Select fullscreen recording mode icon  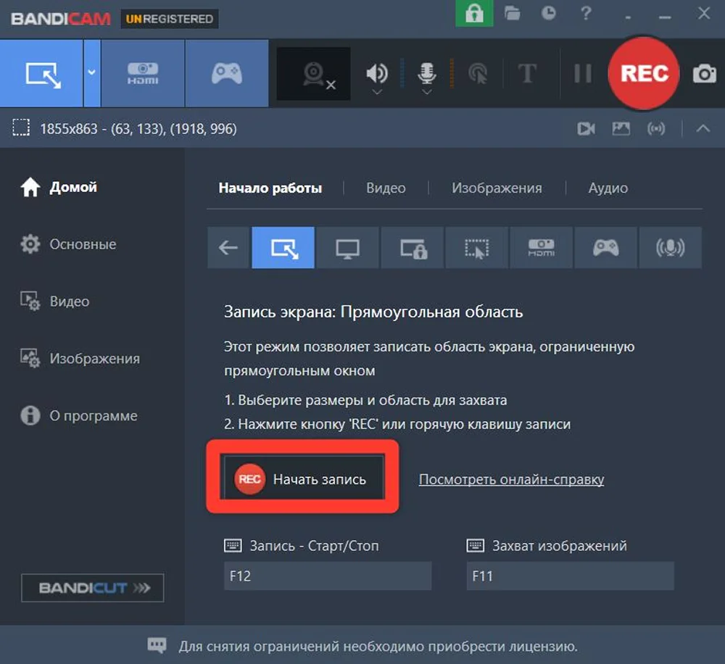coord(347,247)
